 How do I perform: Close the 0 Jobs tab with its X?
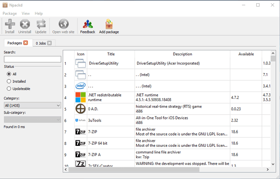[x=49, y=43]
